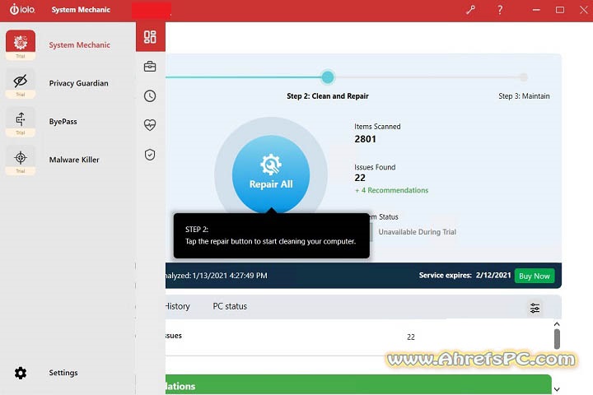Open the heart health monitor icon
This screenshot has height=395, width=593.
point(150,125)
